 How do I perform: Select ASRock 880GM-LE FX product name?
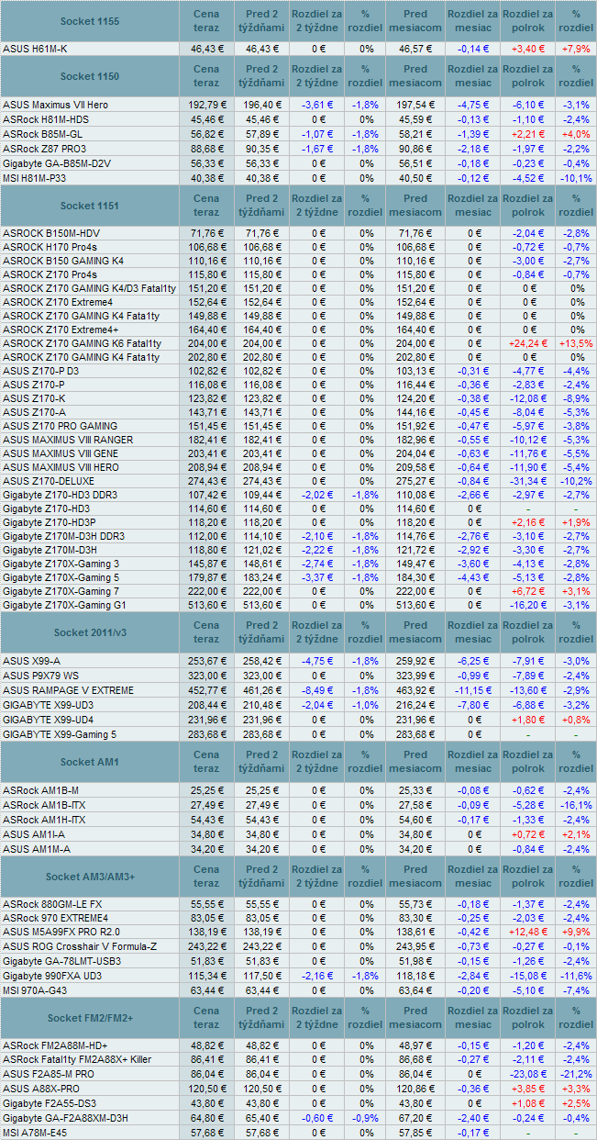pyautogui.click(x=52, y=904)
